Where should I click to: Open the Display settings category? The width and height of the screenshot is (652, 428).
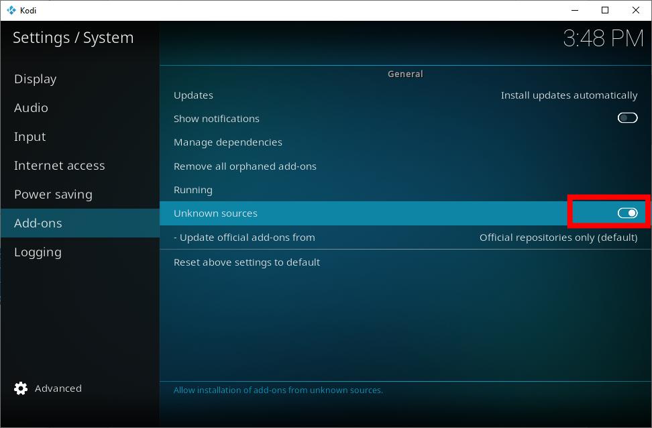(x=80, y=79)
